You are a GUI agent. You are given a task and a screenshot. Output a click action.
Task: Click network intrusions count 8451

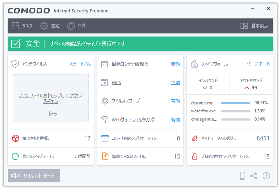[263, 138]
